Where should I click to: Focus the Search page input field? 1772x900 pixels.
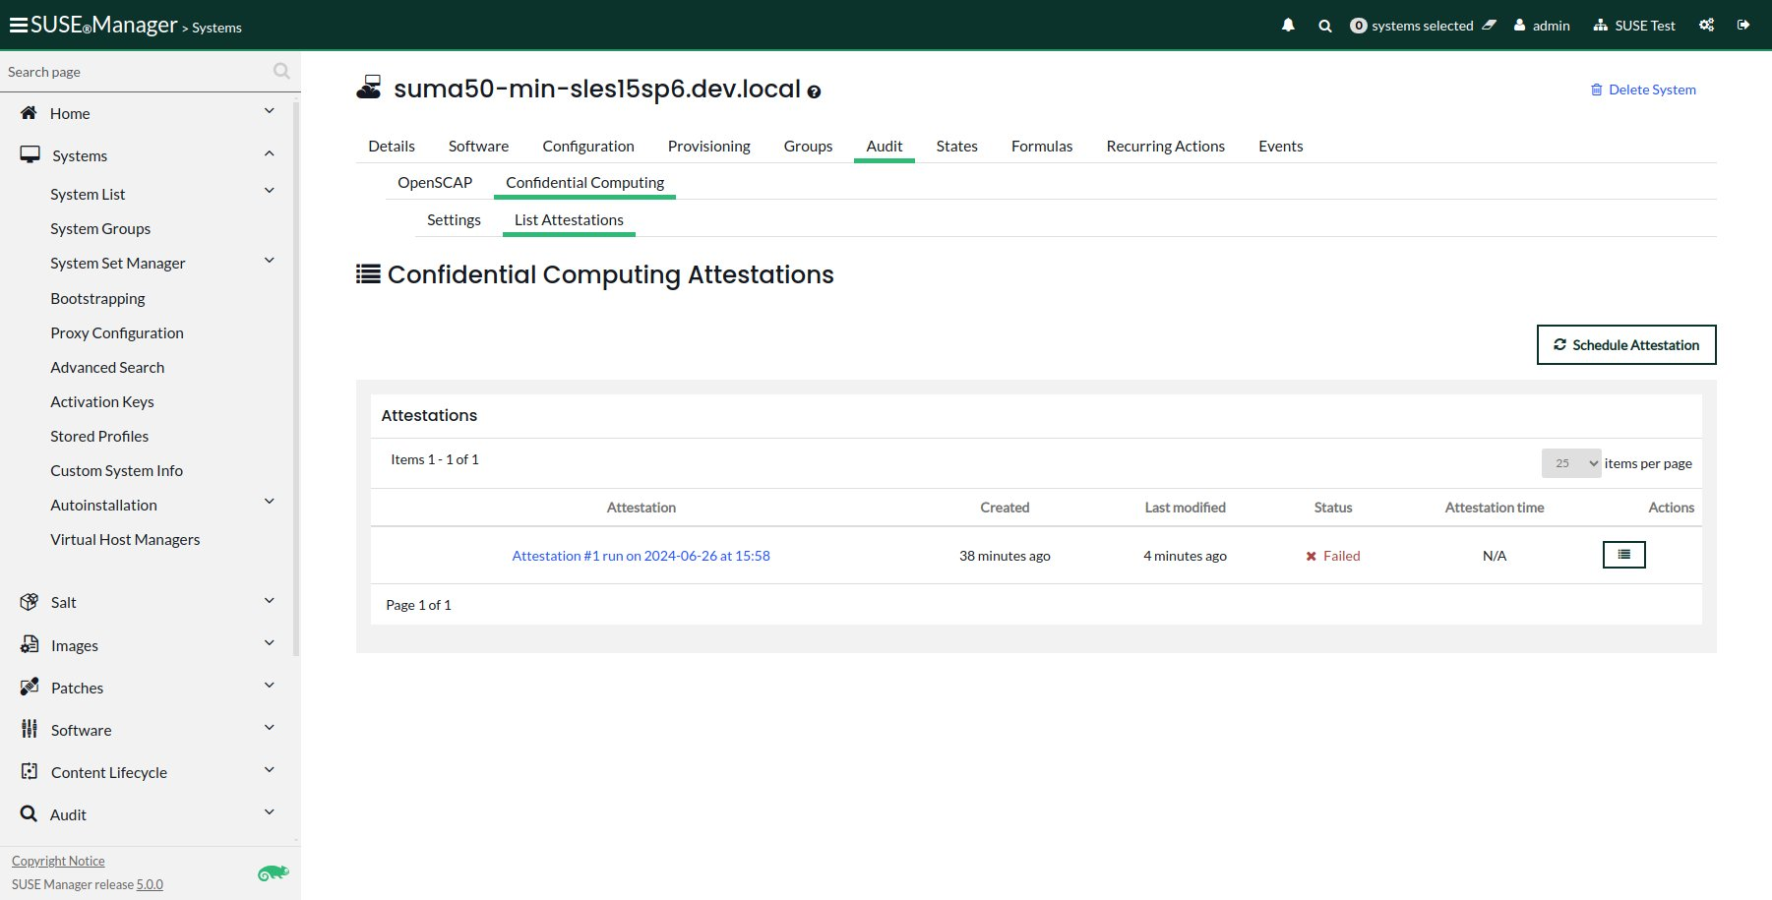tap(136, 71)
